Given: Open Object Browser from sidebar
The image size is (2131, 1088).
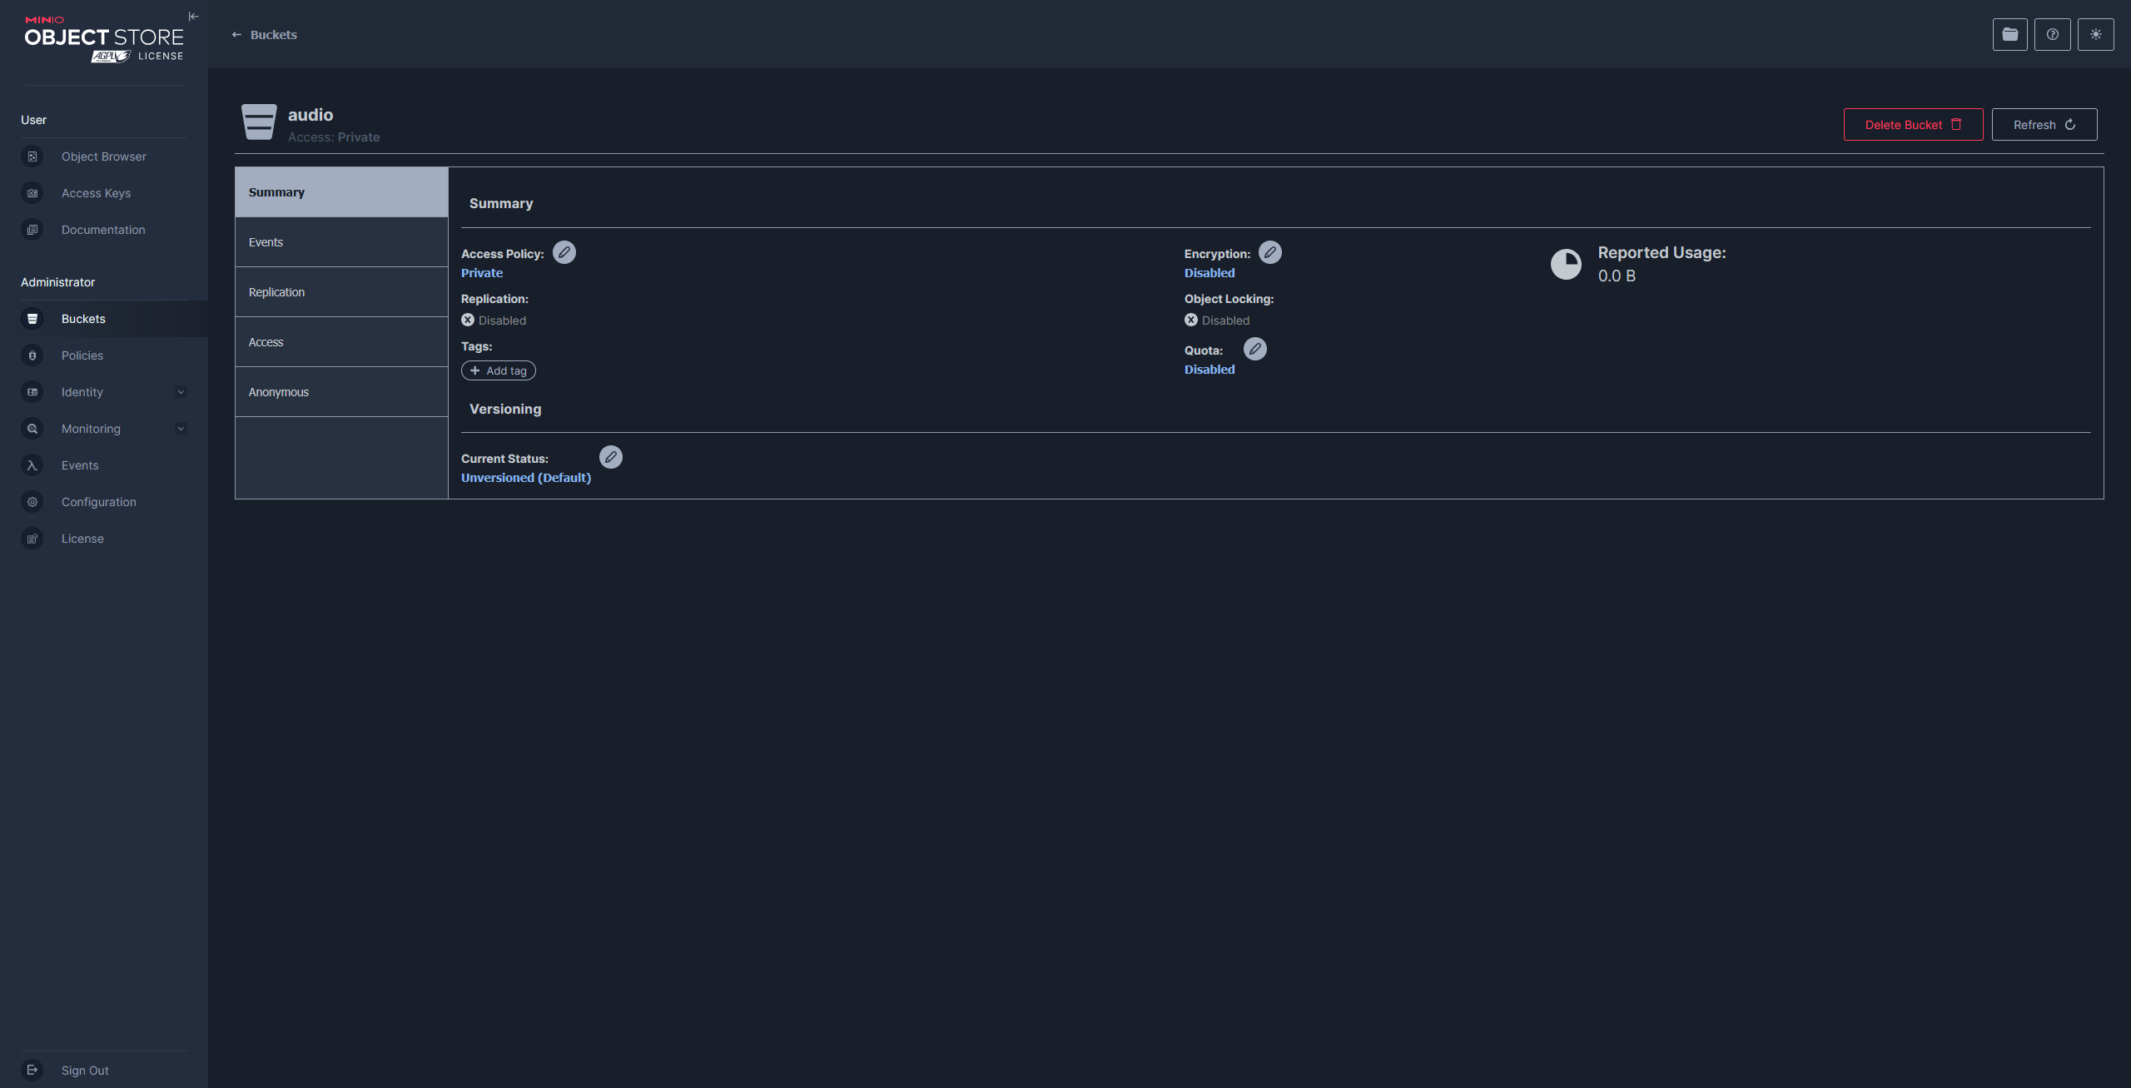Looking at the screenshot, I should [x=103, y=156].
